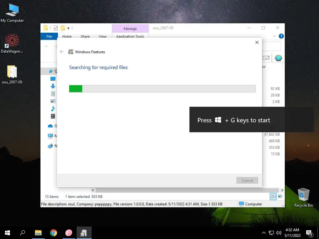Screen dimensions: 319x239
Task: Open Downloads arrow in navigation pane
Action: click(53, 86)
